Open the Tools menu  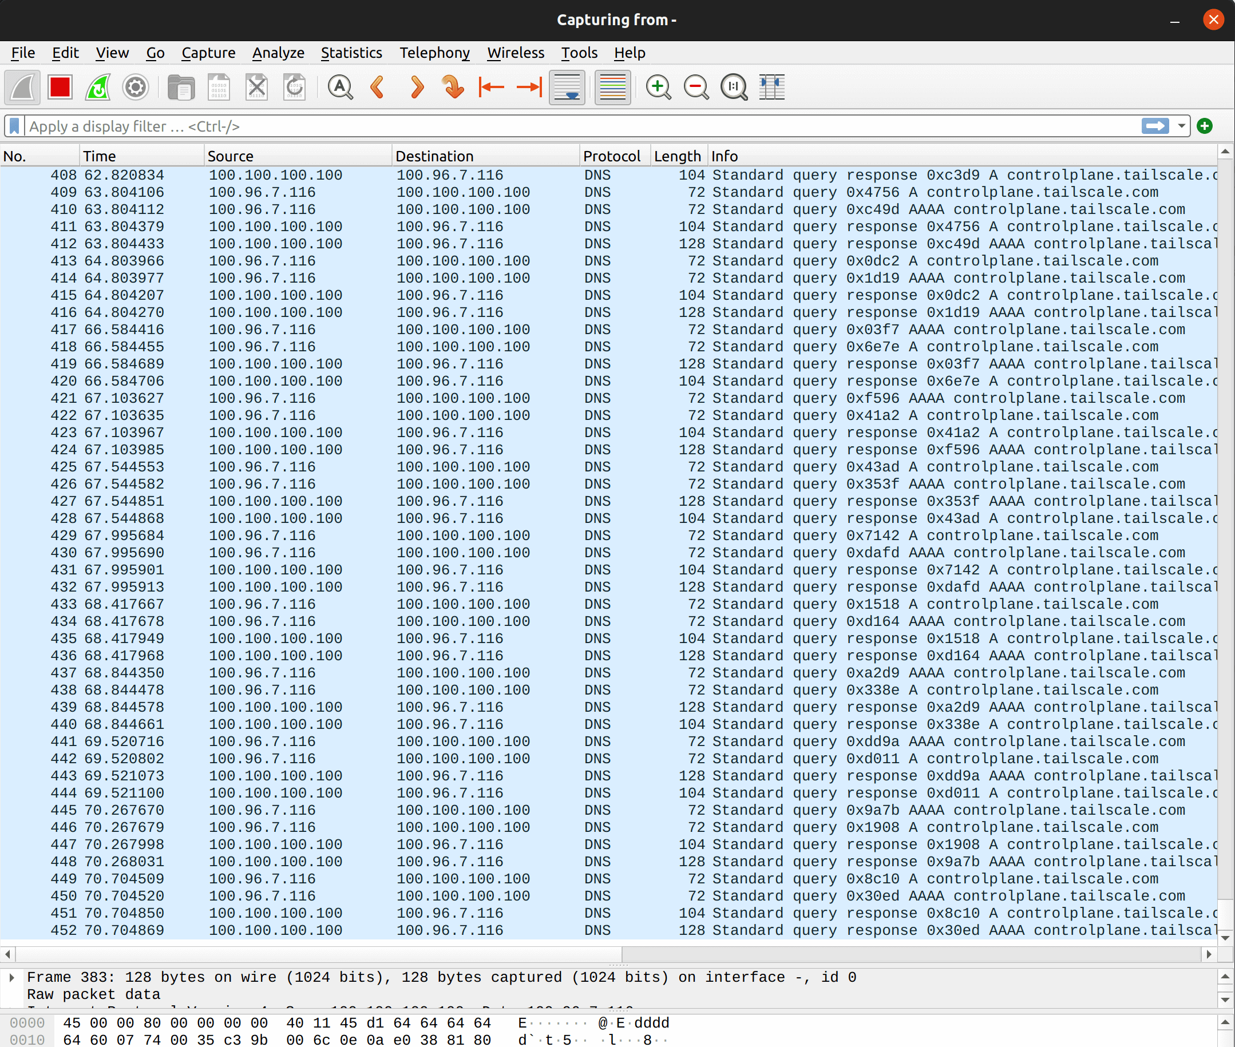point(580,53)
